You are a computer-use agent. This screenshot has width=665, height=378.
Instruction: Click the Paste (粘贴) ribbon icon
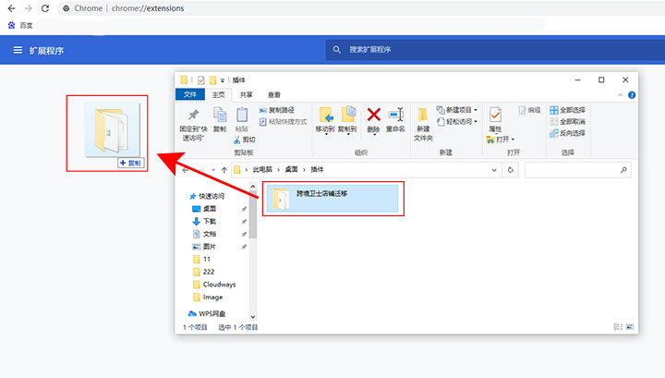(242, 117)
